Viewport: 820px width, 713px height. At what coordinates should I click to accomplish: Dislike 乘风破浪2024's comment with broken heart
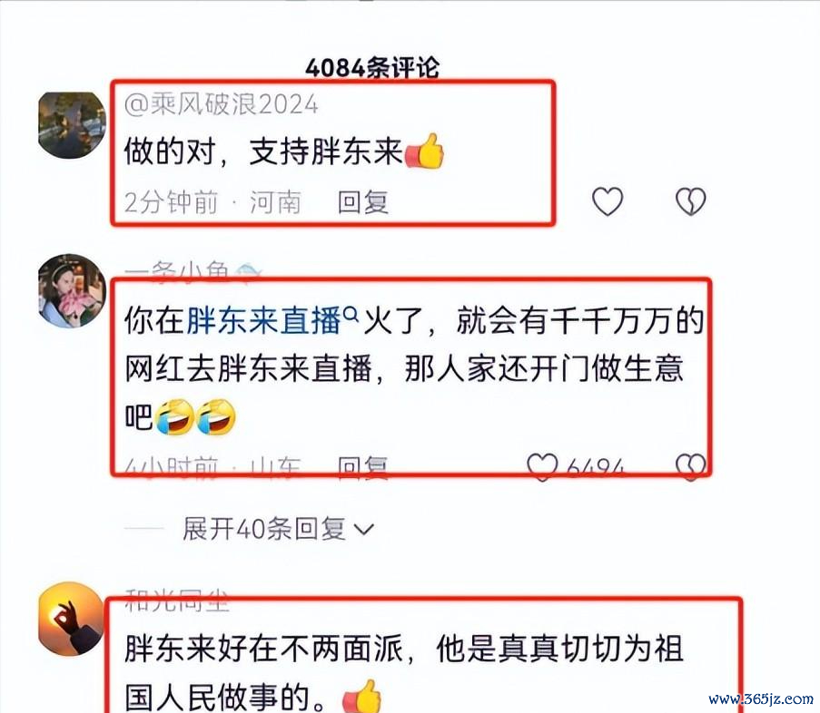tap(690, 201)
